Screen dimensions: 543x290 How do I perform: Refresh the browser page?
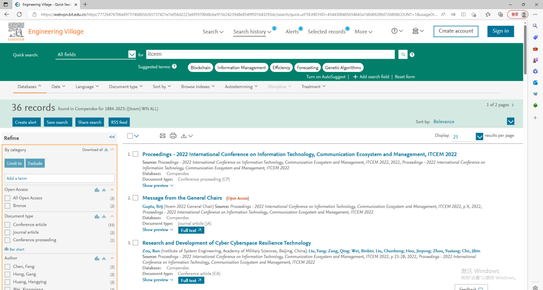[x=20, y=14]
